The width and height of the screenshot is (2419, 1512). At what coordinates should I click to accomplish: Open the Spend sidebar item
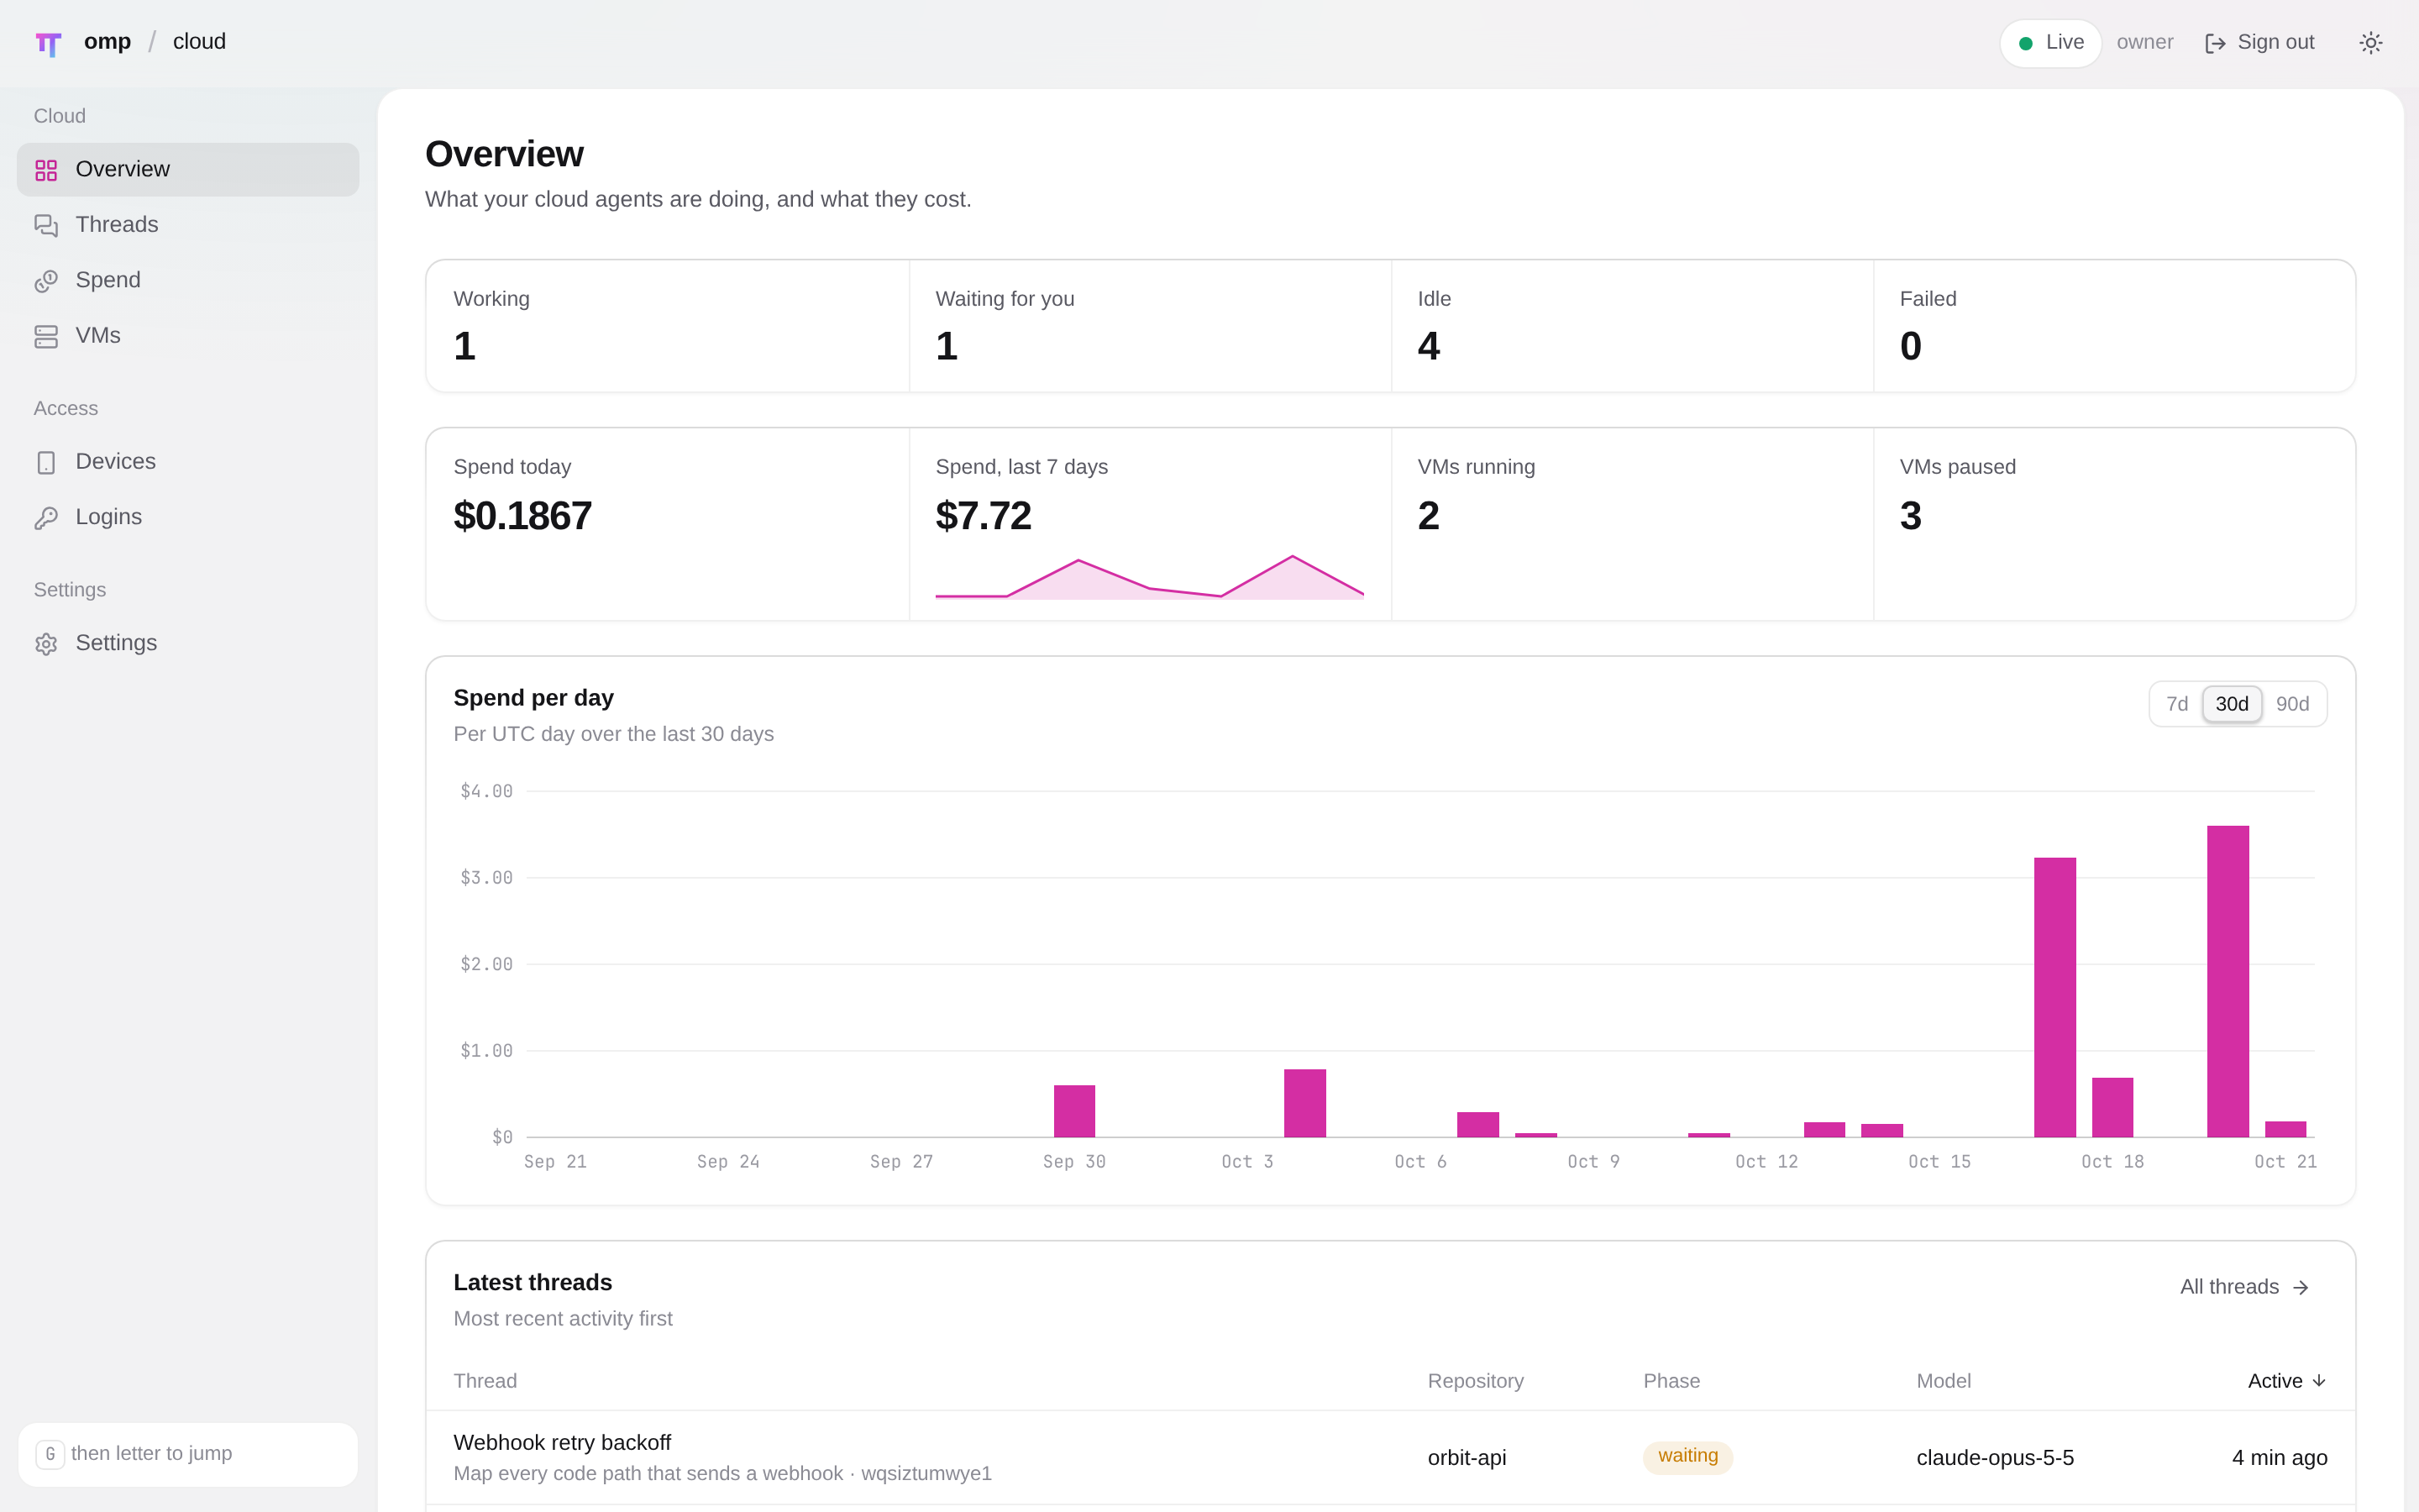coord(188,281)
